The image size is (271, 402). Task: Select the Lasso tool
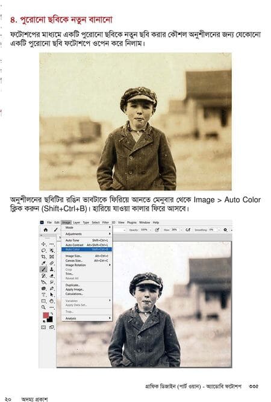tap(43, 250)
